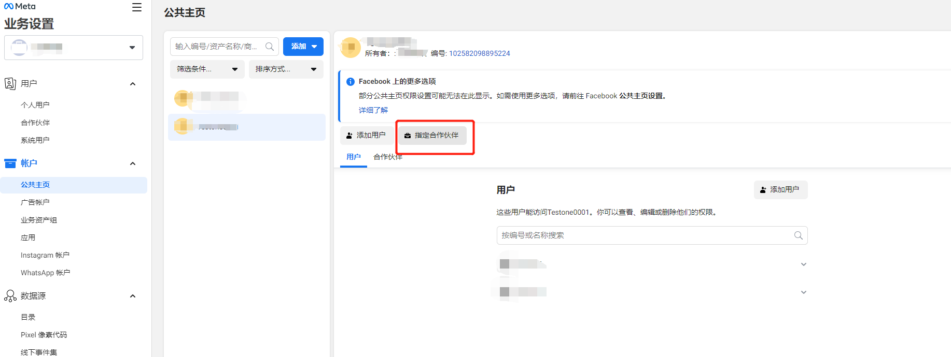The image size is (951, 357).
Task: Select 公共主页 in the sidebar
Action: pos(74,185)
